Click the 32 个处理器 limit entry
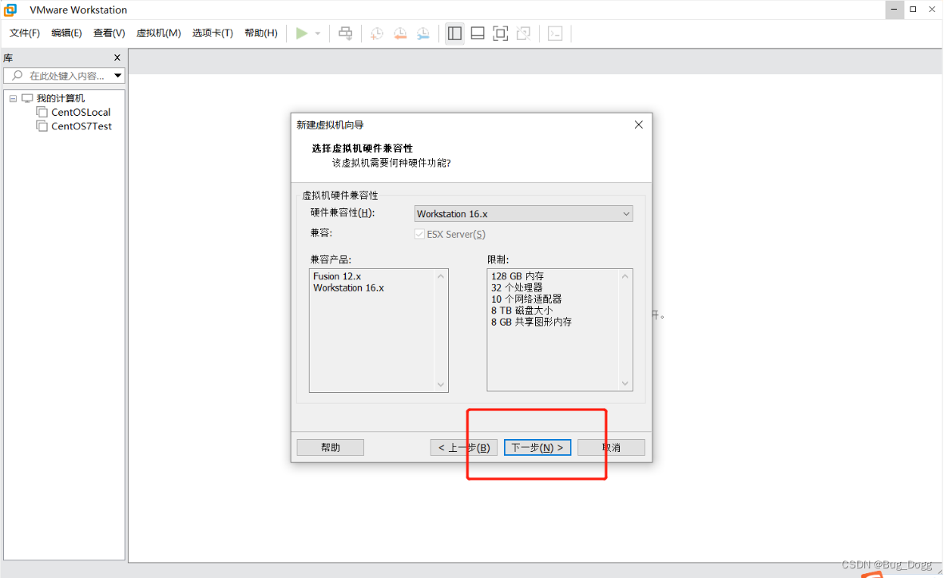 click(517, 287)
